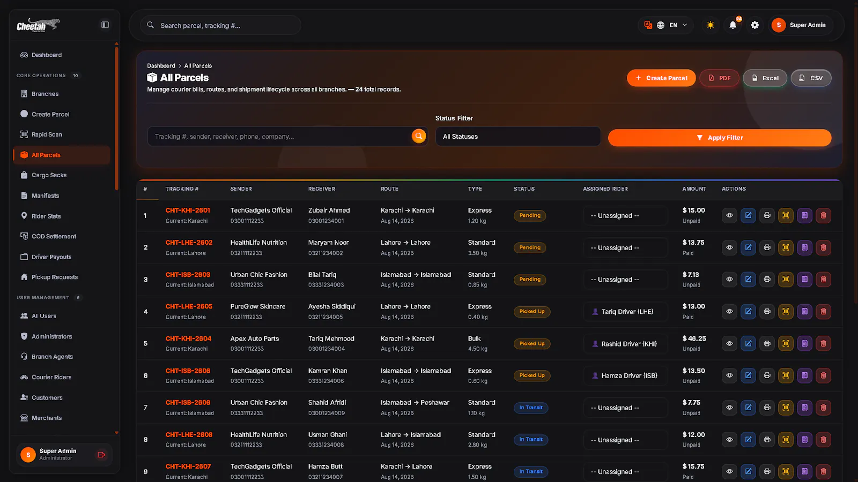
Task: Print parcel CHT-KHI-2604
Action: [x=767, y=343]
